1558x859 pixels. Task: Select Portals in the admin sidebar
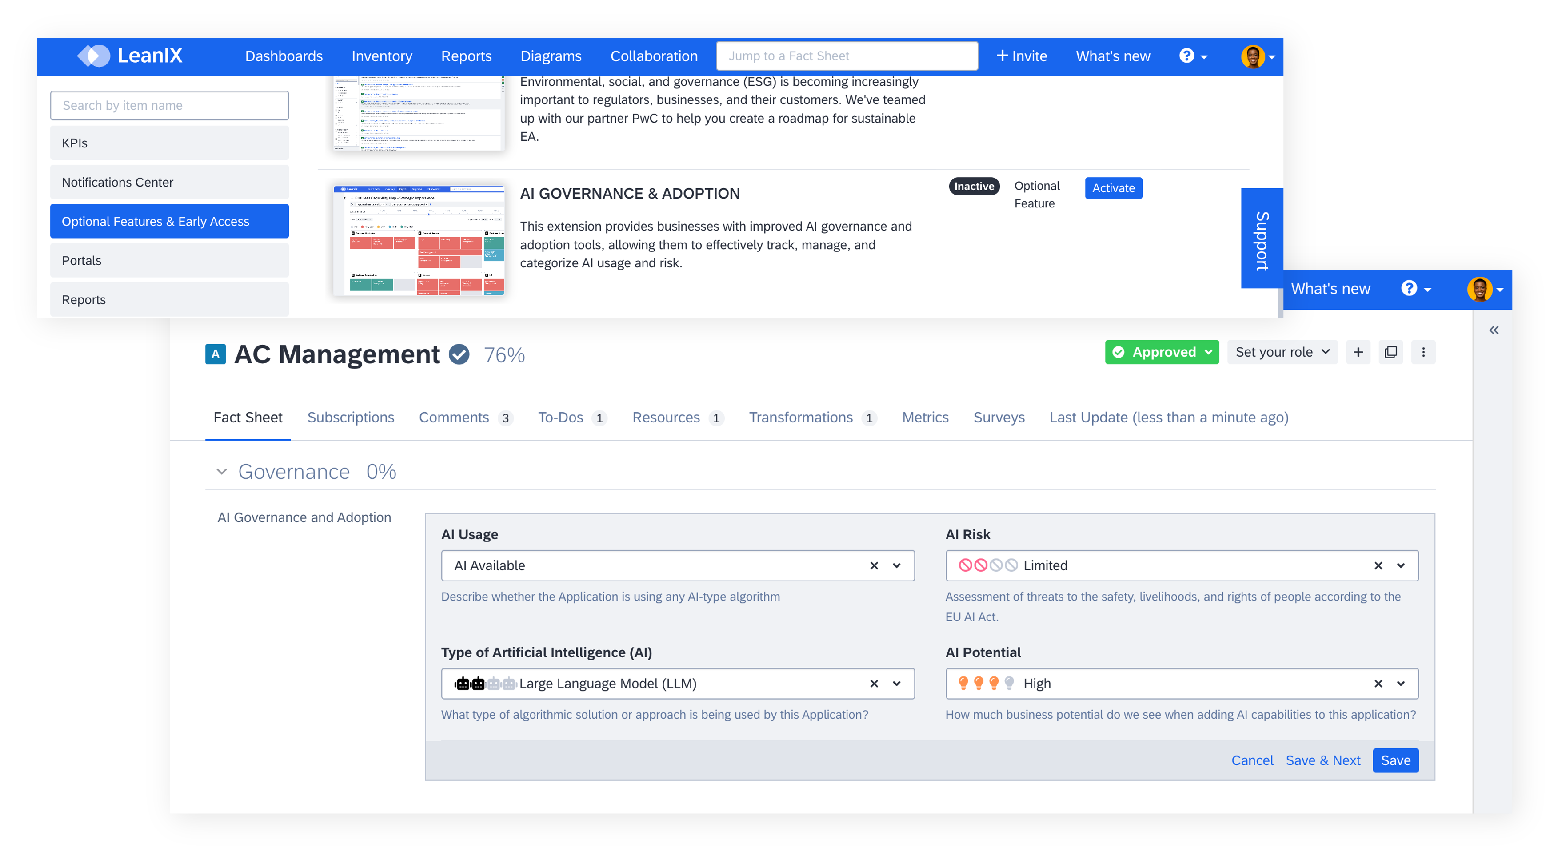pos(169,261)
